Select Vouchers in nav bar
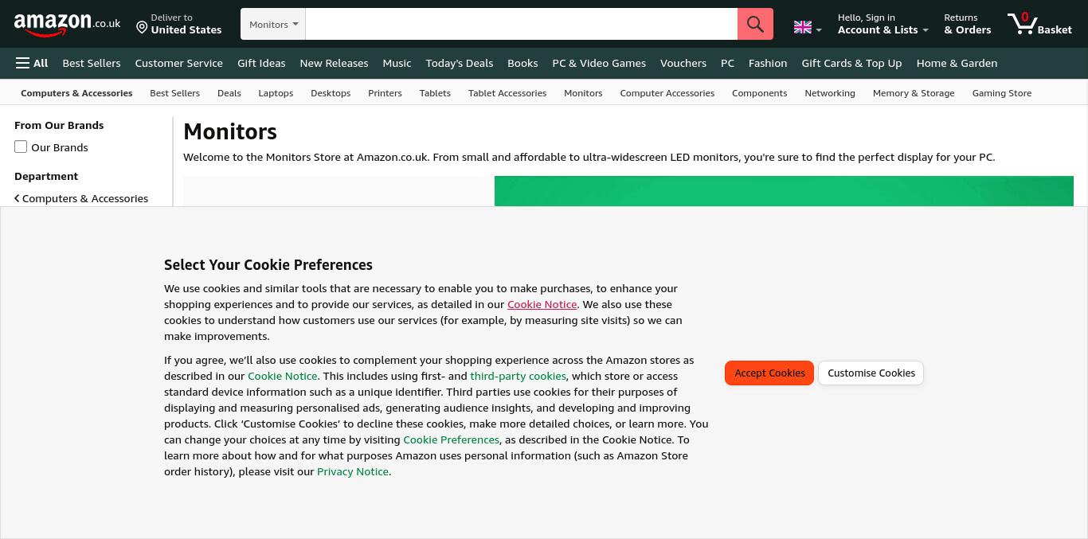The image size is (1088, 539). [683, 63]
